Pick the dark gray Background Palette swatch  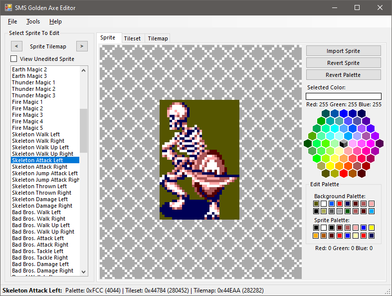pyautogui.click(x=332, y=211)
